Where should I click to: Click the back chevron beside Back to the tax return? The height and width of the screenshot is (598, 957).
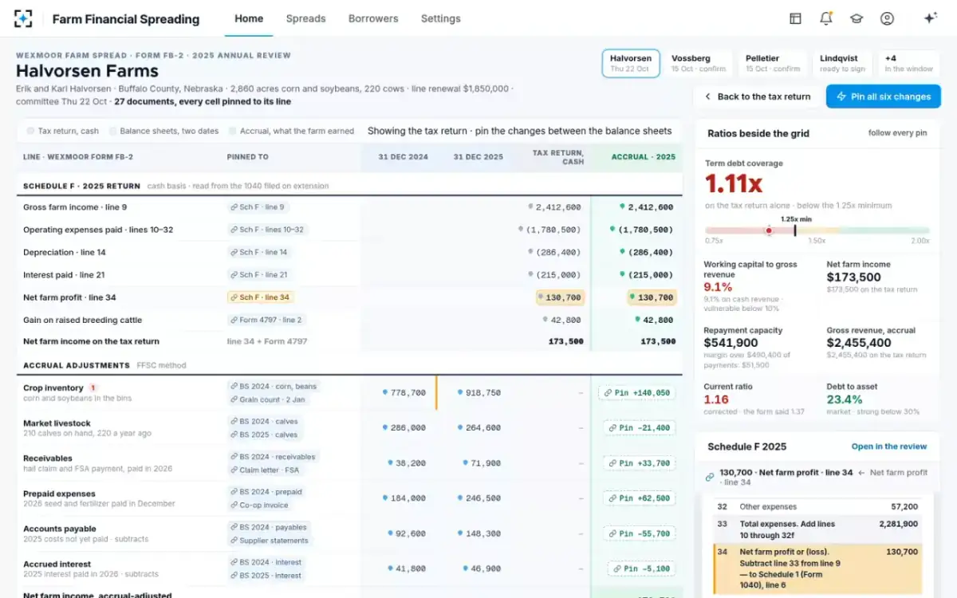tap(707, 96)
